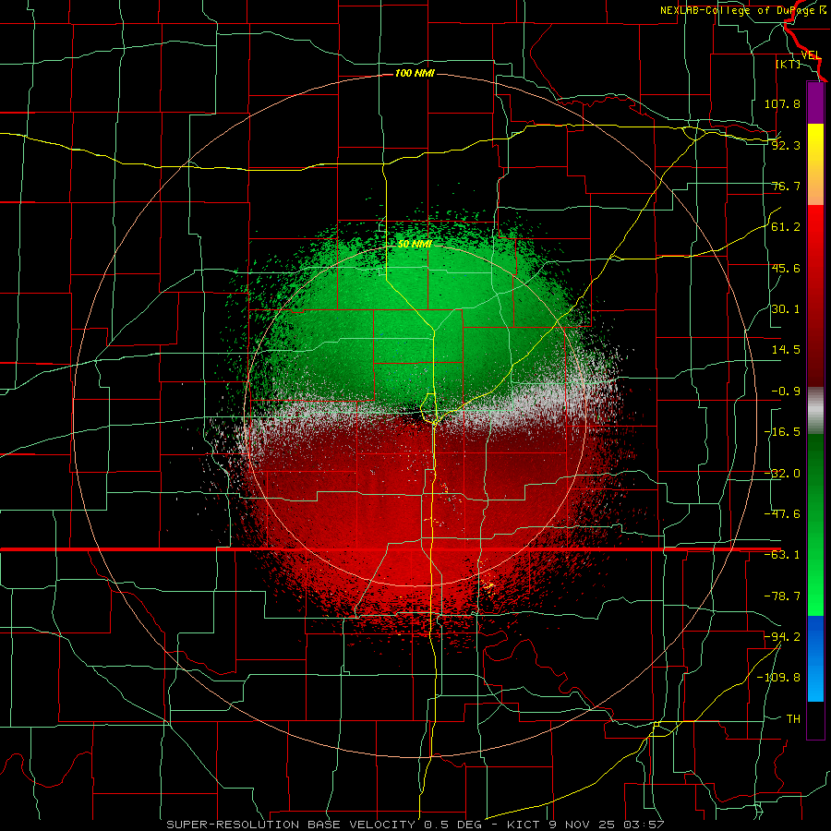The image size is (831, 831).
Task: Click the TH threshold label
Action: point(793,719)
